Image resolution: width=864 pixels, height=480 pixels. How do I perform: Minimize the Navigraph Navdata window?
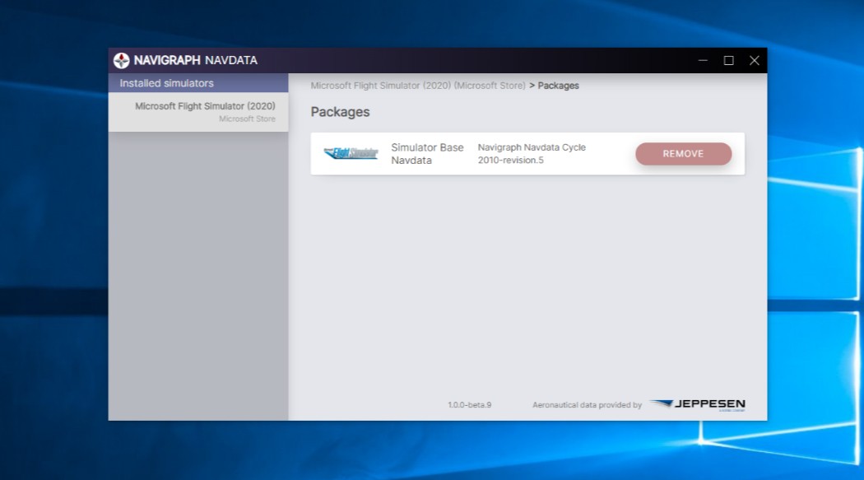point(703,61)
